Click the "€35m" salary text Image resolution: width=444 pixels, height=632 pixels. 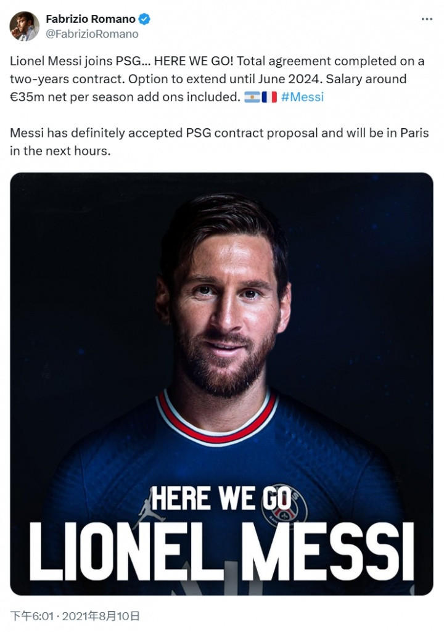pyautogui.click(x=26, y=97)
